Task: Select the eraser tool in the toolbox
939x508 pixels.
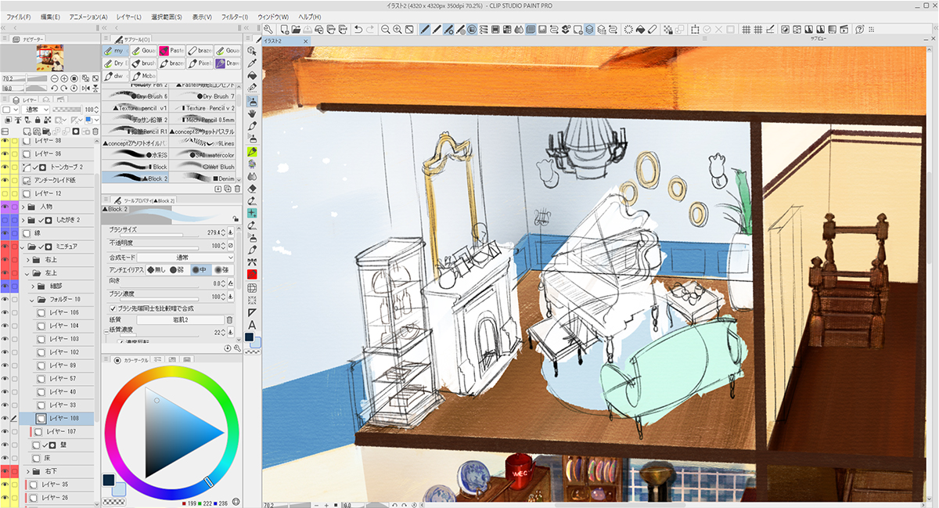Action: coord(253,188)
